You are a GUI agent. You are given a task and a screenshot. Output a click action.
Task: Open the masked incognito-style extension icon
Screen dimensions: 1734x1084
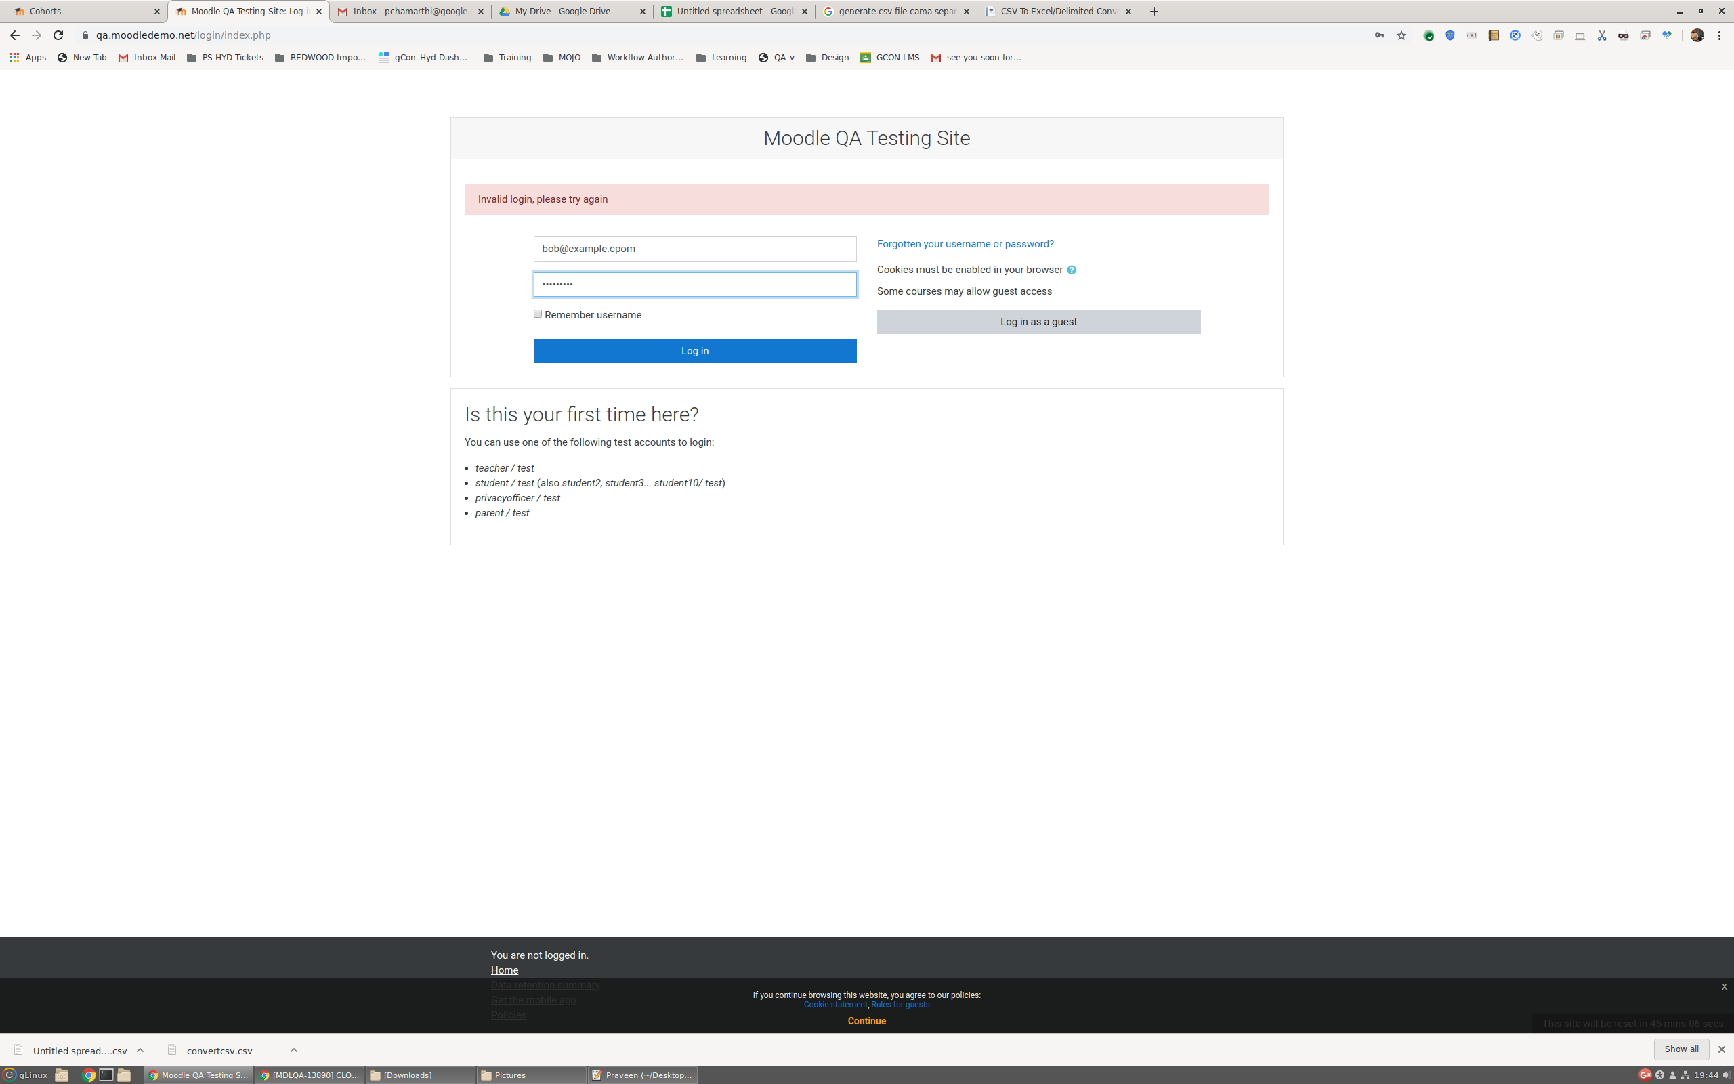click(x=1623, y=35)
